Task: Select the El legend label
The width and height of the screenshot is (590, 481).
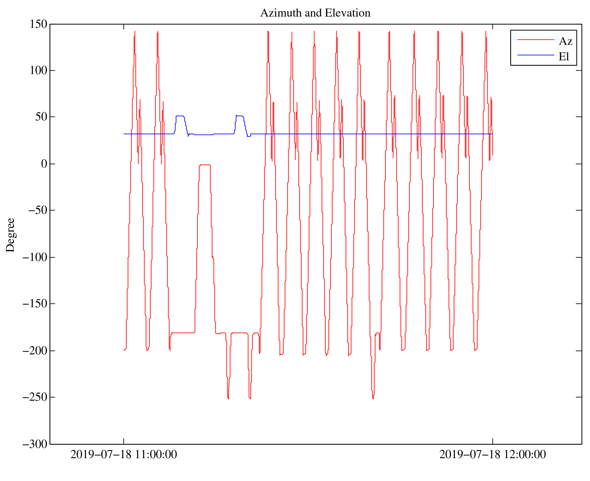Action: tap(564, 57)
